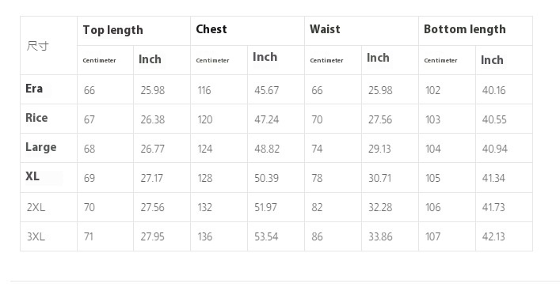The height and width of the screenshot is (291, 560).
Task: Select the 105 bottom length cell
Action: click(x=432, y=178)
